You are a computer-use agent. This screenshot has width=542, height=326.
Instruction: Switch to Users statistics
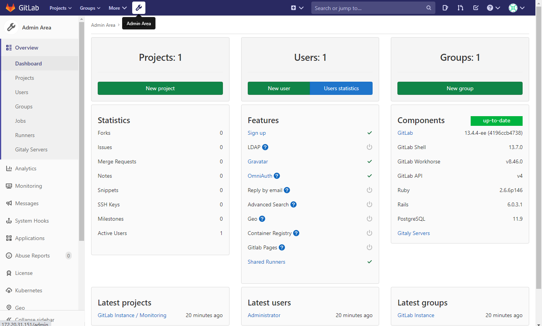click(341, 88)
